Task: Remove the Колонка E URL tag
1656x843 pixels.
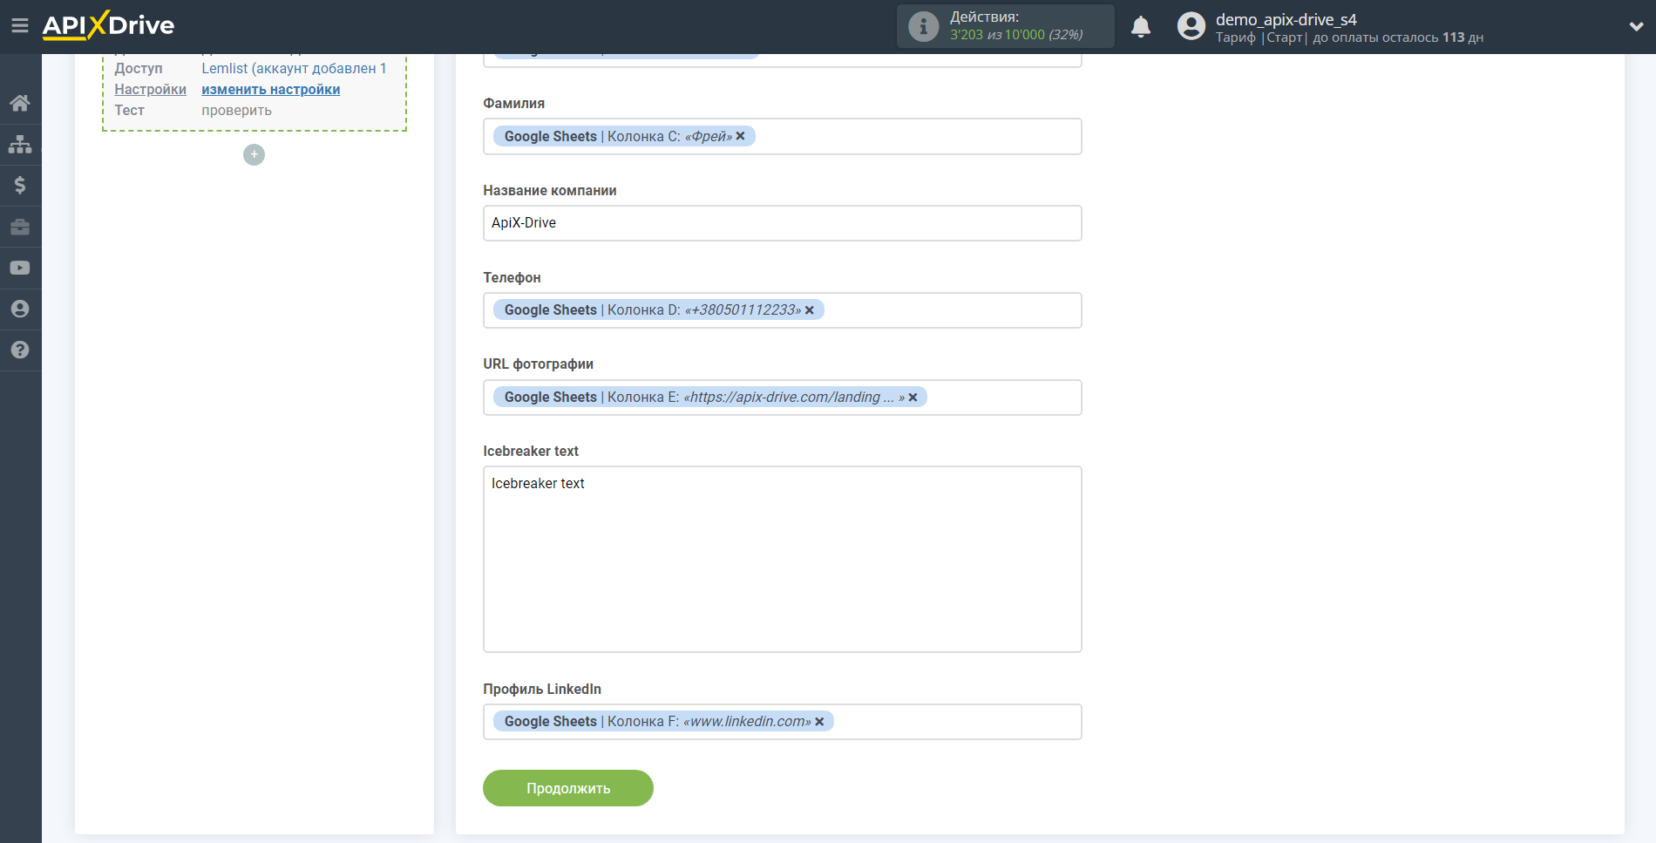Action: (x=913, y=398)
